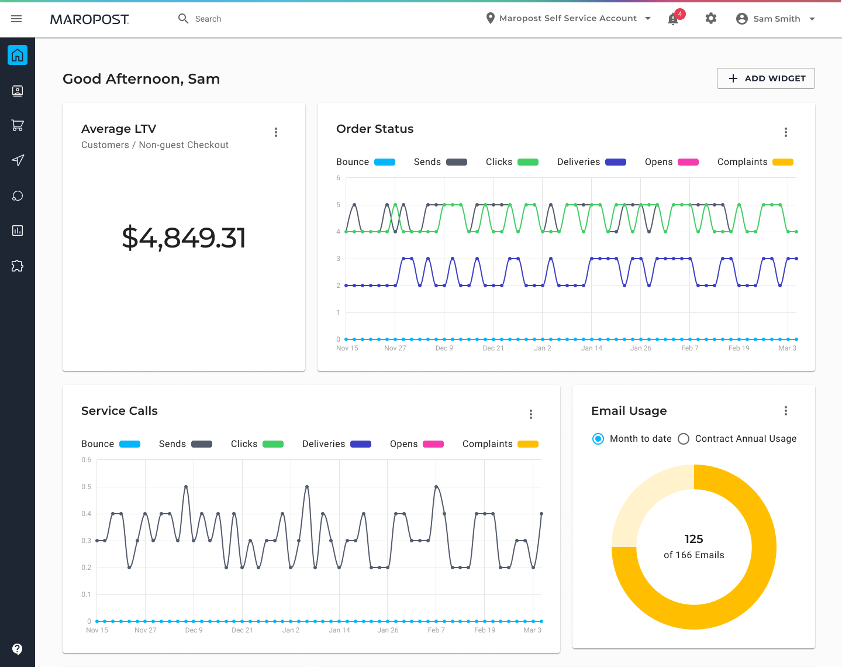Open the Average LTV kebab menu

click(x=276, y=132)
